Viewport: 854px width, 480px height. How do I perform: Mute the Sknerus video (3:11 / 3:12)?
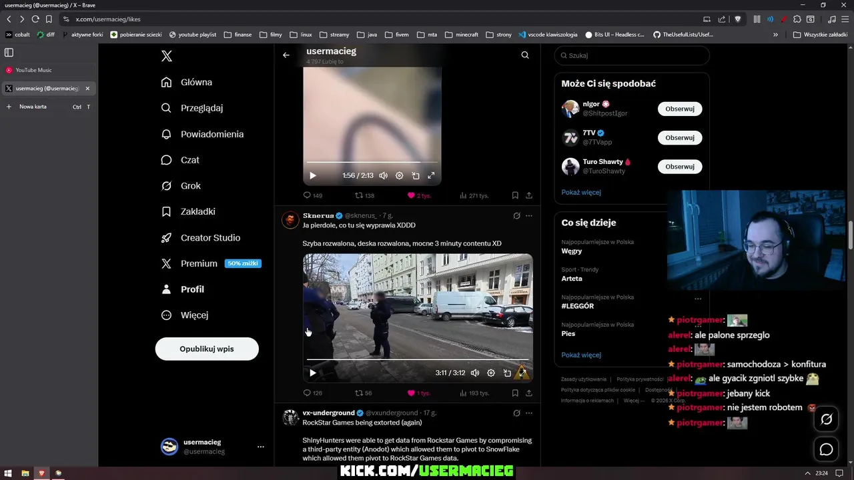tap(475, 373)
